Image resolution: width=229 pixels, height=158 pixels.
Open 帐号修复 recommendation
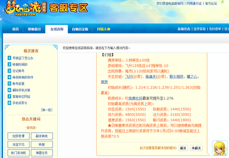pos(19,84)
